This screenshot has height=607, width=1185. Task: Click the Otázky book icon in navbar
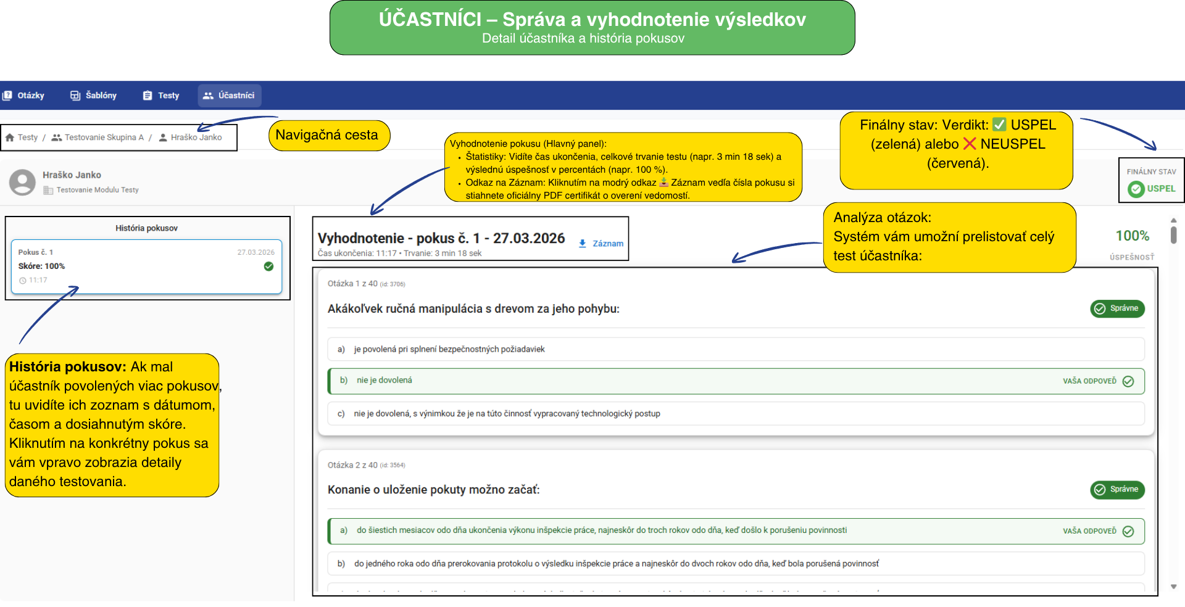pos(7,96)
